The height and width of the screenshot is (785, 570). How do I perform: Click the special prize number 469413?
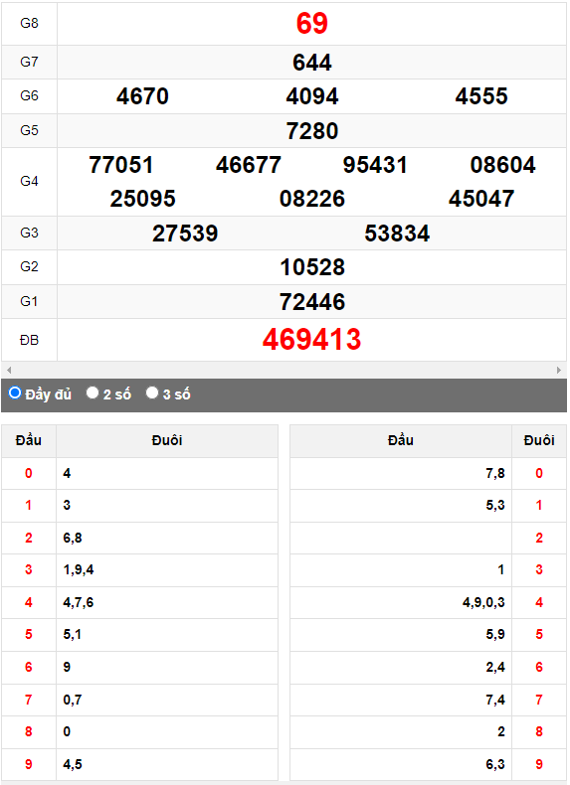coord(311,340)
